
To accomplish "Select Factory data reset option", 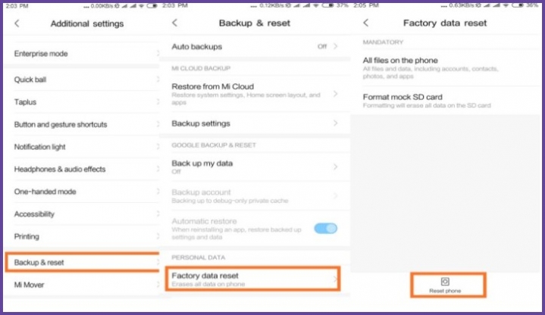I will (x=252, y=279).
